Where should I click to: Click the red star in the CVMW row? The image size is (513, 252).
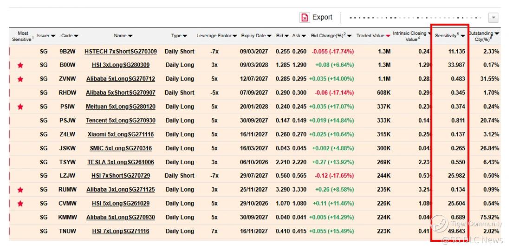pyautogui.click(x=20, y=204)
